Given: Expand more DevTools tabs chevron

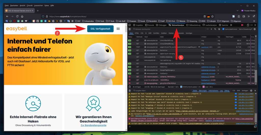Looking at the screenshot, I should tap(231, 25).
